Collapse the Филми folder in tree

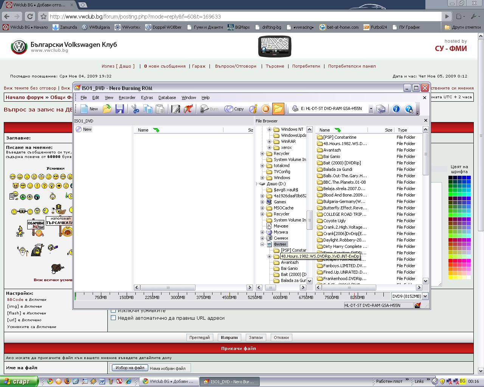(x=262, y=244)
